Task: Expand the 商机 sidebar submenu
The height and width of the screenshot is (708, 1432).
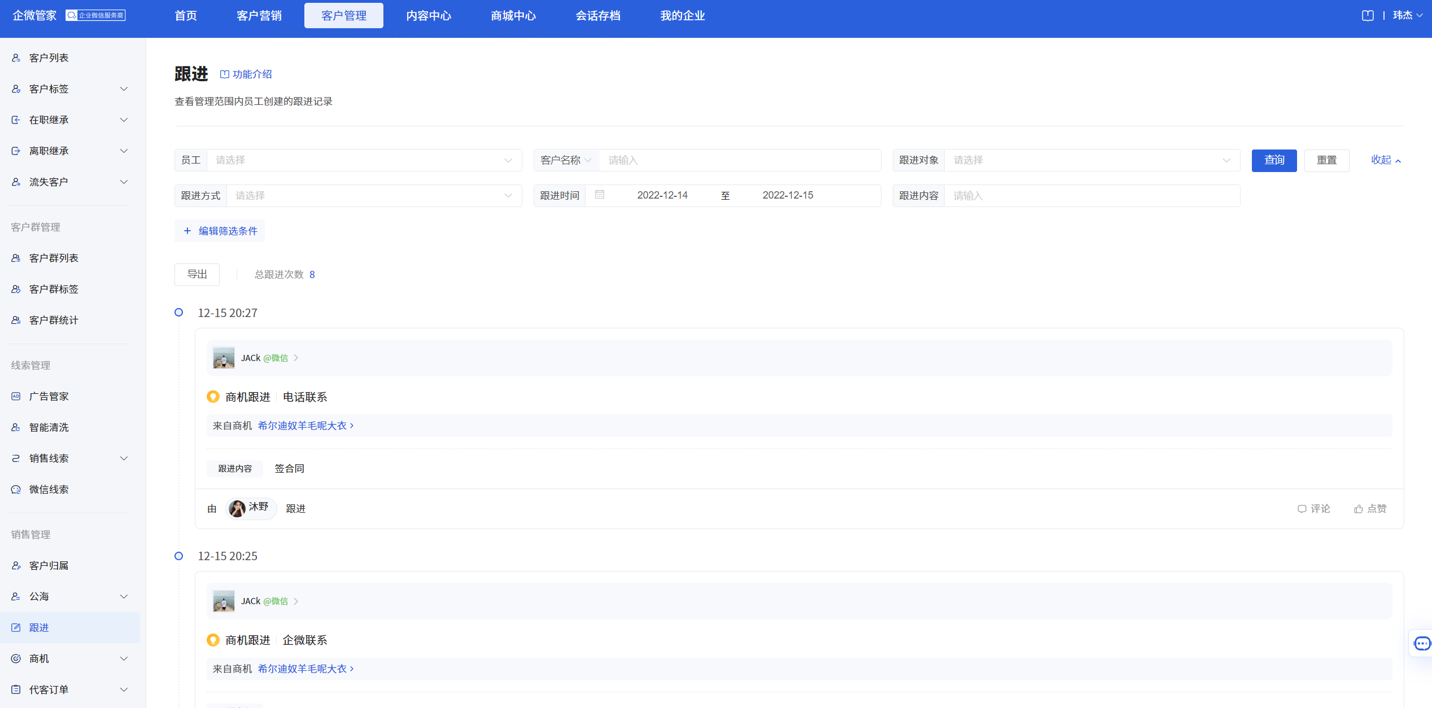Action: 124,658
